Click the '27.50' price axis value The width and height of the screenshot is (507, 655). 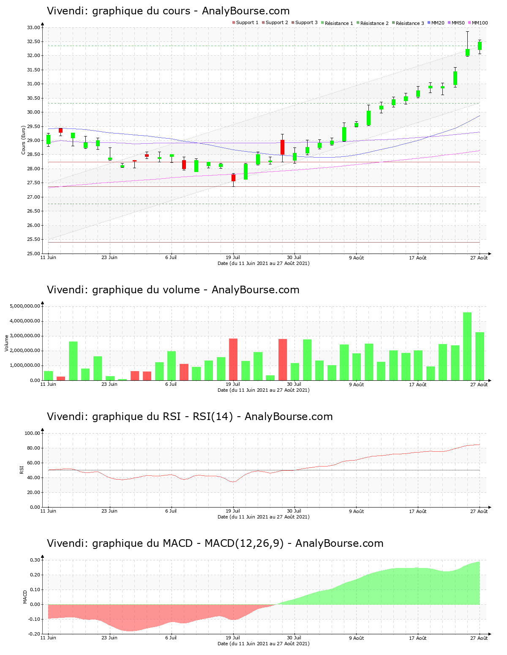[33, 183]
